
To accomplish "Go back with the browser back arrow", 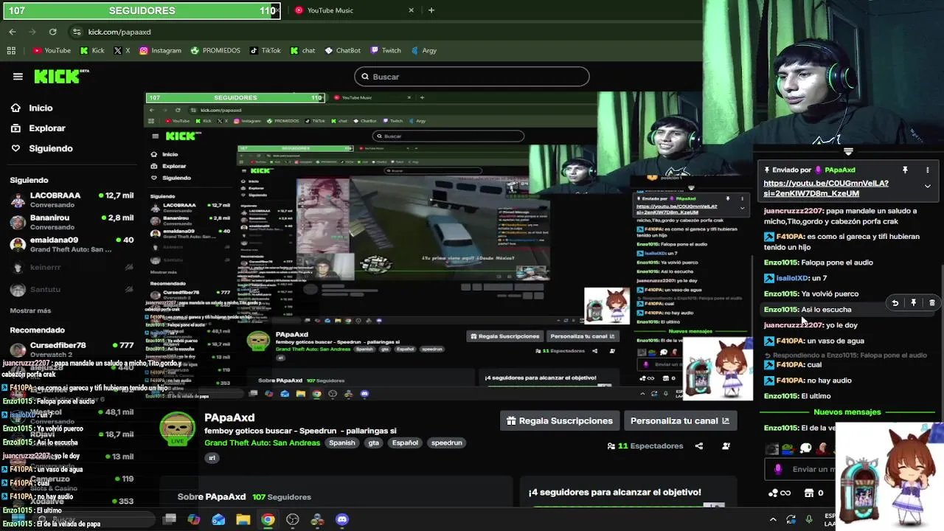I will (x=12, y=32).
